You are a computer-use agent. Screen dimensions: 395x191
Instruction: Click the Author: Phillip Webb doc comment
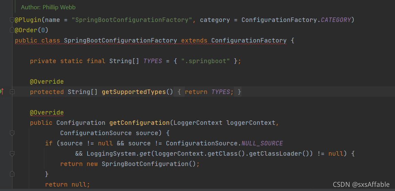48,7
